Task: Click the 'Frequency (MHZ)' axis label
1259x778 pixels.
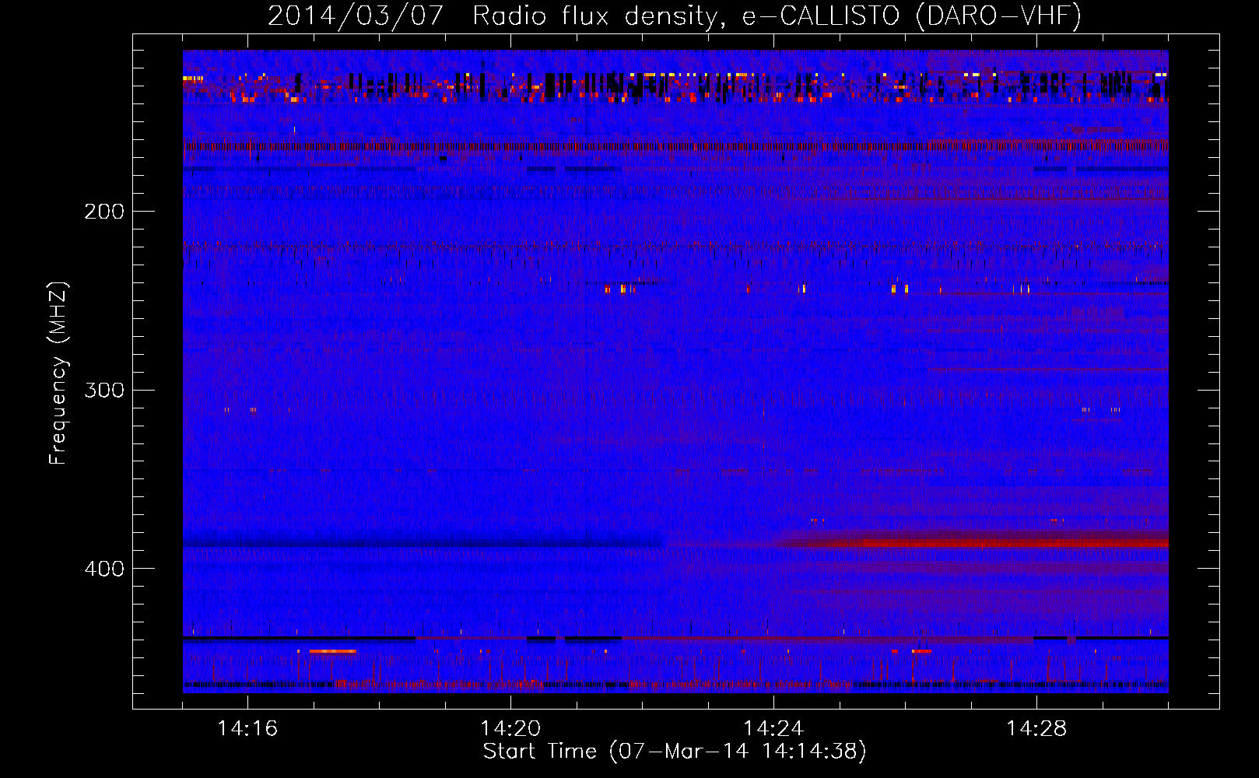Action: tap(58, 373)
